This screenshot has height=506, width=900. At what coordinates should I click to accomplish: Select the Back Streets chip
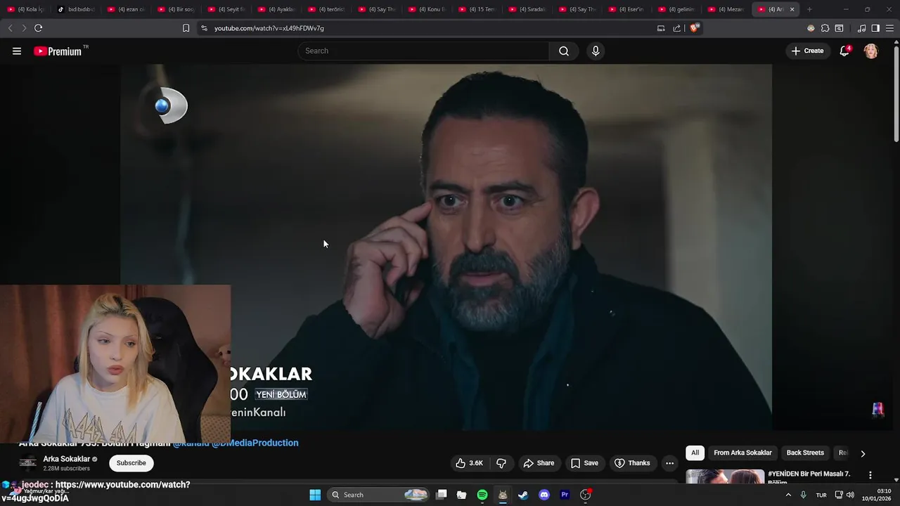[805, 453]
